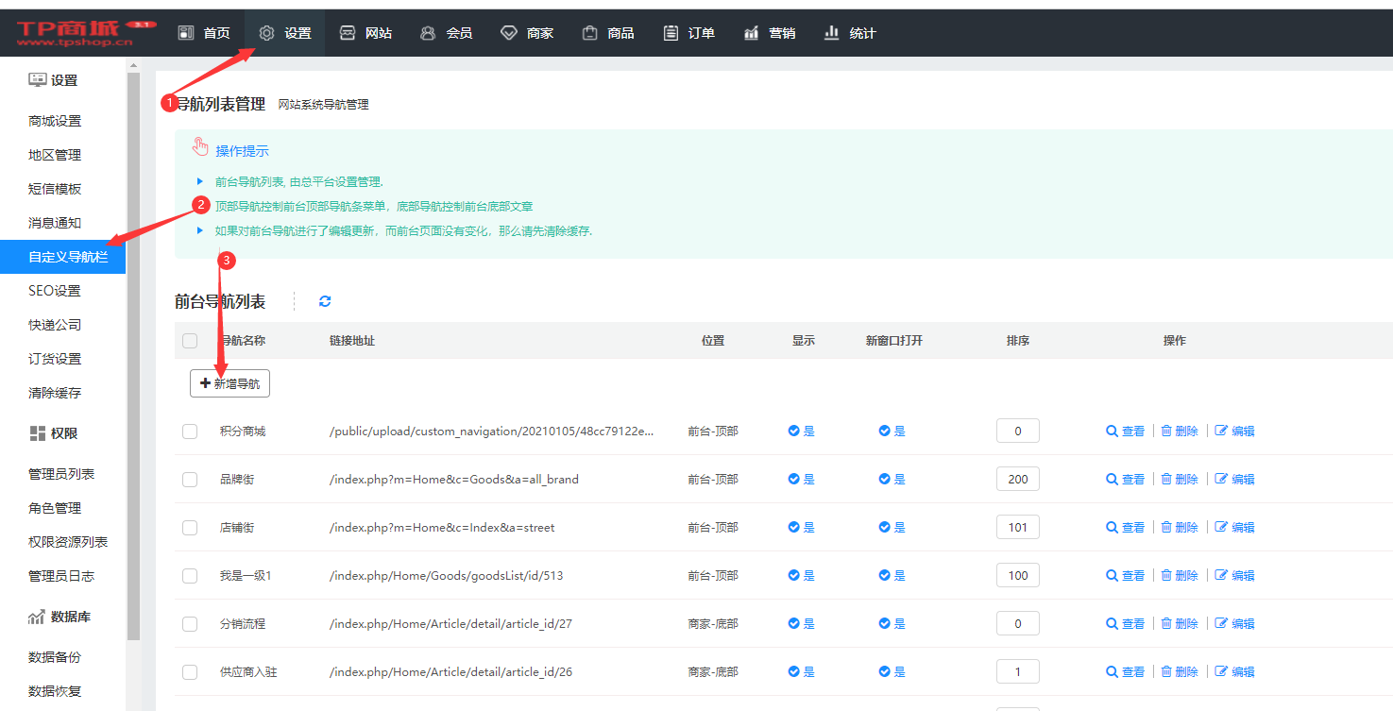Click the trash 删除 icon for 品牌街

coord(1166,480)
